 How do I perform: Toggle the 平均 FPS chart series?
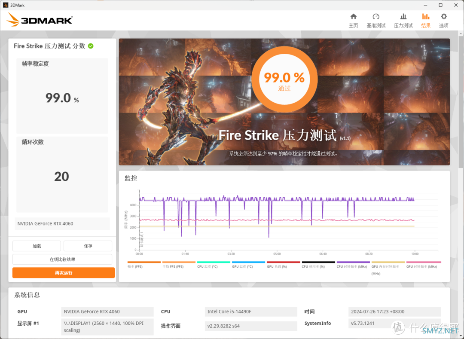pos(179,265)
